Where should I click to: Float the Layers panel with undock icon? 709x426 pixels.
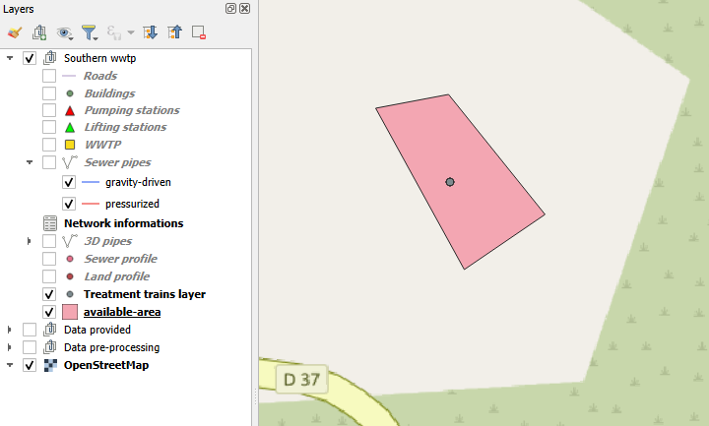pos(230,8)
